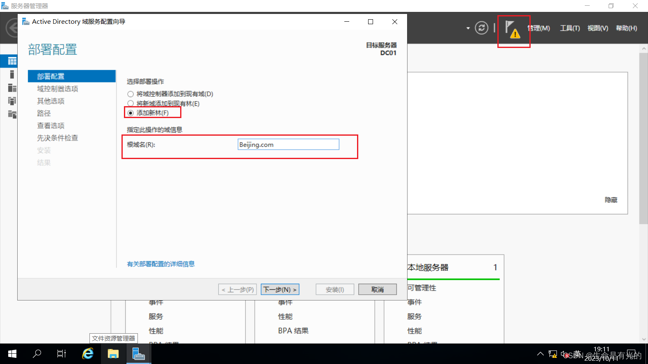Click the Next button in wizard
Screen dimensions: 648x364
(280, 289)
